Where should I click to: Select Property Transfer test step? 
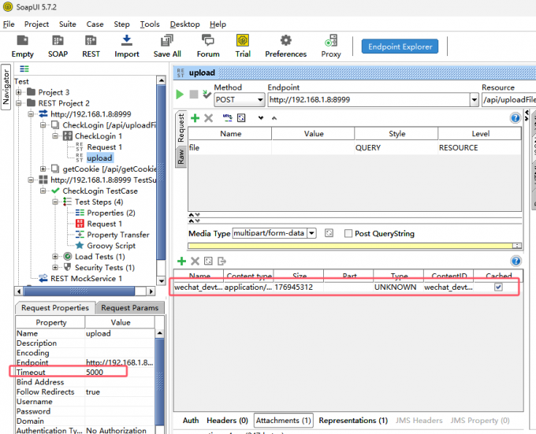pyautogui.click(x=118, y=235)
